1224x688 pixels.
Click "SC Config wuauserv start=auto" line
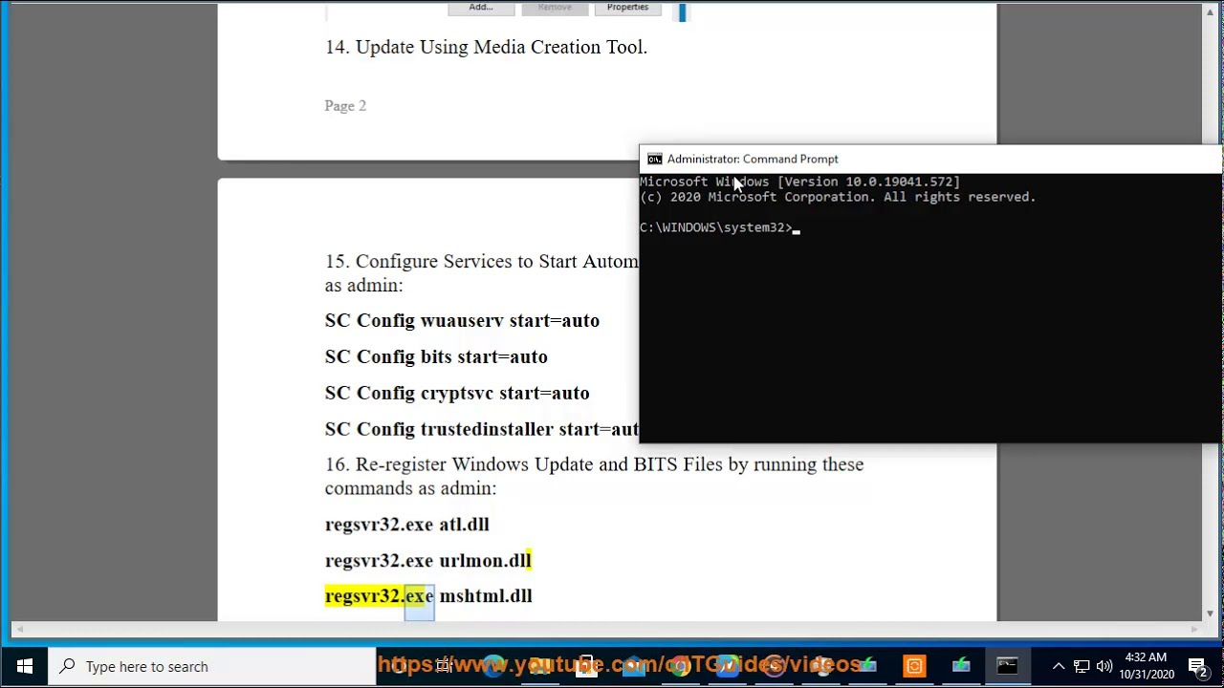[x=462, y=320]
